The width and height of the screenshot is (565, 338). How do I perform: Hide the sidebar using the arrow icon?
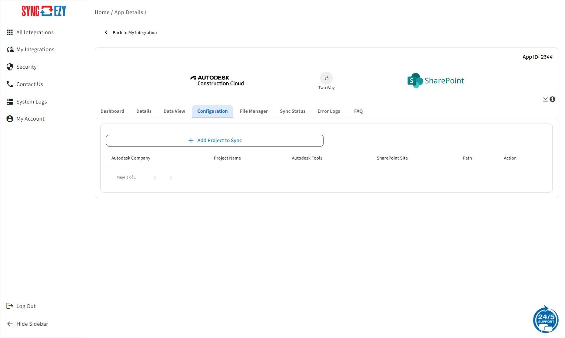click(10, 324)
